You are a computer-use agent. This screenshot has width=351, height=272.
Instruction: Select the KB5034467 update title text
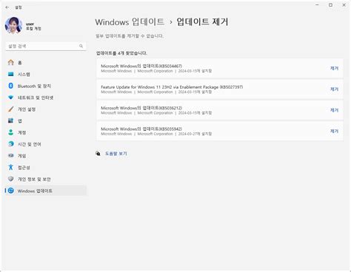pyautogui.click(x=141, y=66)
